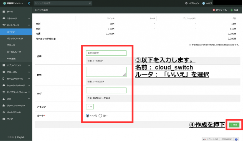243x141 pixels.
Task: Click the FEEDBACK button
Action: point(227,139)
